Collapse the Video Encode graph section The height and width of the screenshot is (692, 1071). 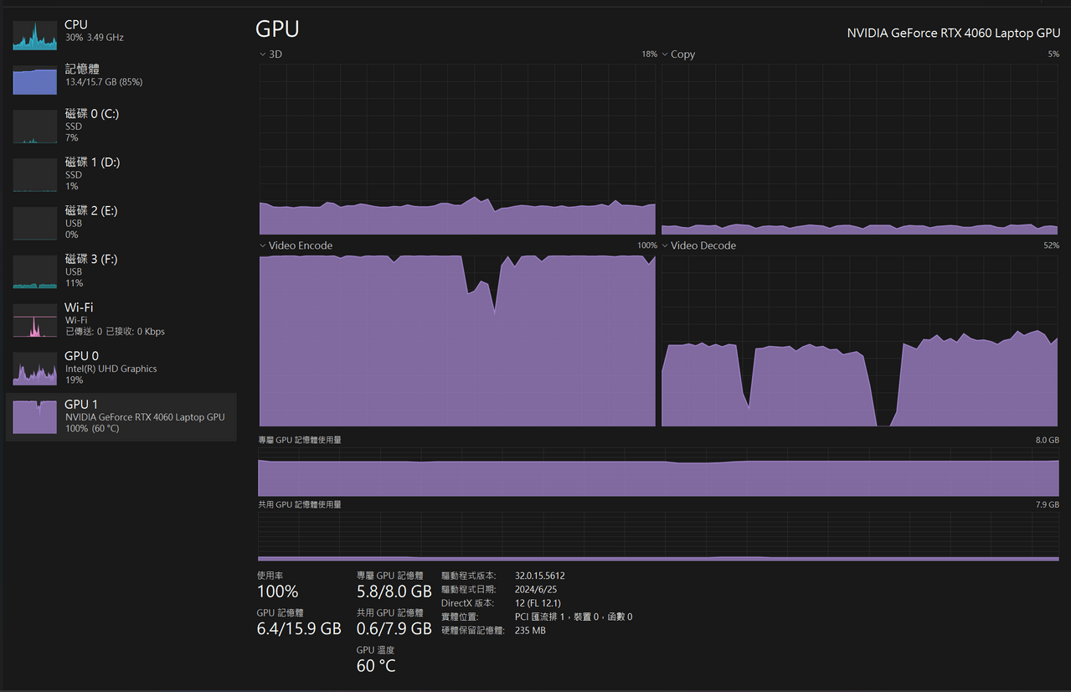[x=262, y=245]
